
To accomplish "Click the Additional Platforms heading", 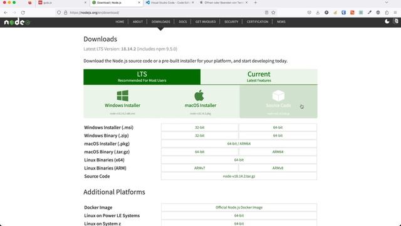I will (x=114, y=192).
